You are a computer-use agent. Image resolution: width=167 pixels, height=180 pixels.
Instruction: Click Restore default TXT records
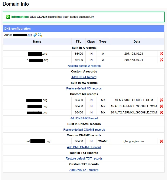pyautogui.click(x=84, y=158)
